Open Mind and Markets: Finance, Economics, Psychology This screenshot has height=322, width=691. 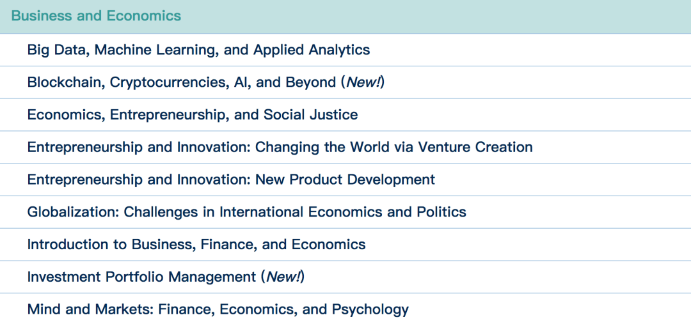(x=218, y=310)
